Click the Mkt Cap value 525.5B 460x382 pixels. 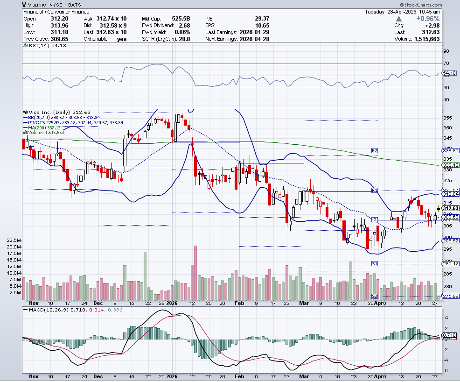180,19
